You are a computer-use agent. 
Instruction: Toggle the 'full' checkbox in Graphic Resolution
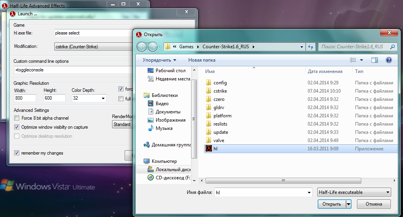click(x=121, y=99)
